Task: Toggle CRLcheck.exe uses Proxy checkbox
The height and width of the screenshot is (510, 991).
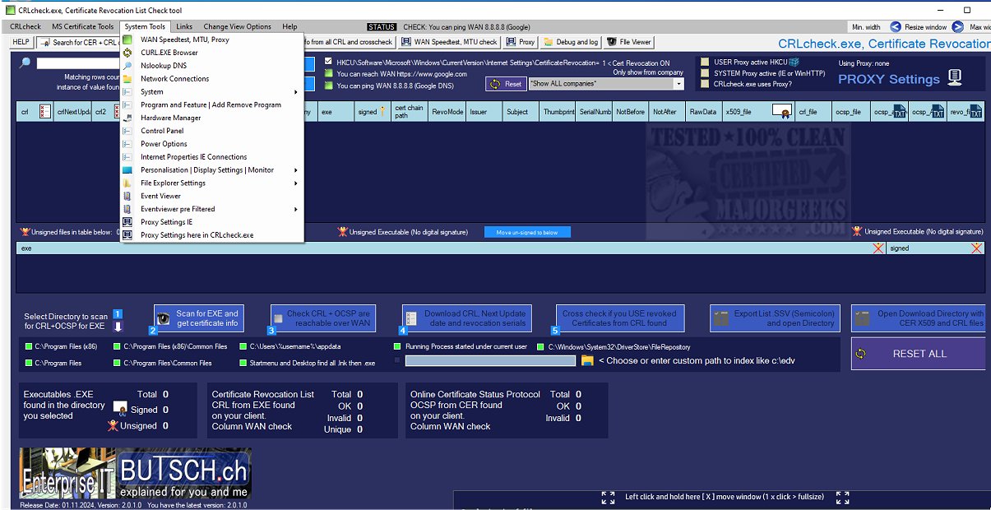Action: [704, 84]
